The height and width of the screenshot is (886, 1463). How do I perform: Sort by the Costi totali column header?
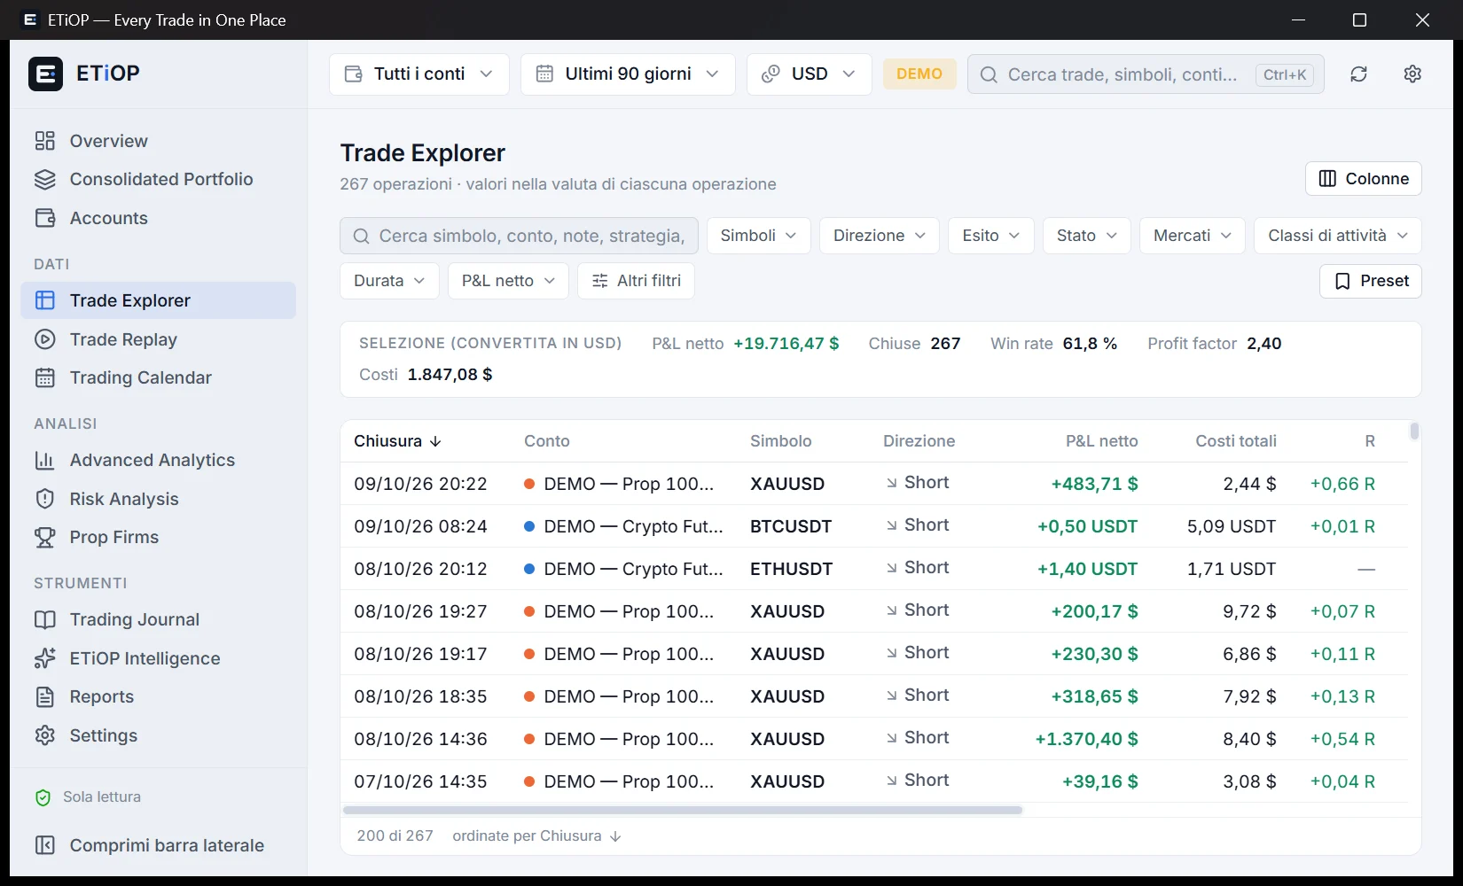click(1236, 441)
